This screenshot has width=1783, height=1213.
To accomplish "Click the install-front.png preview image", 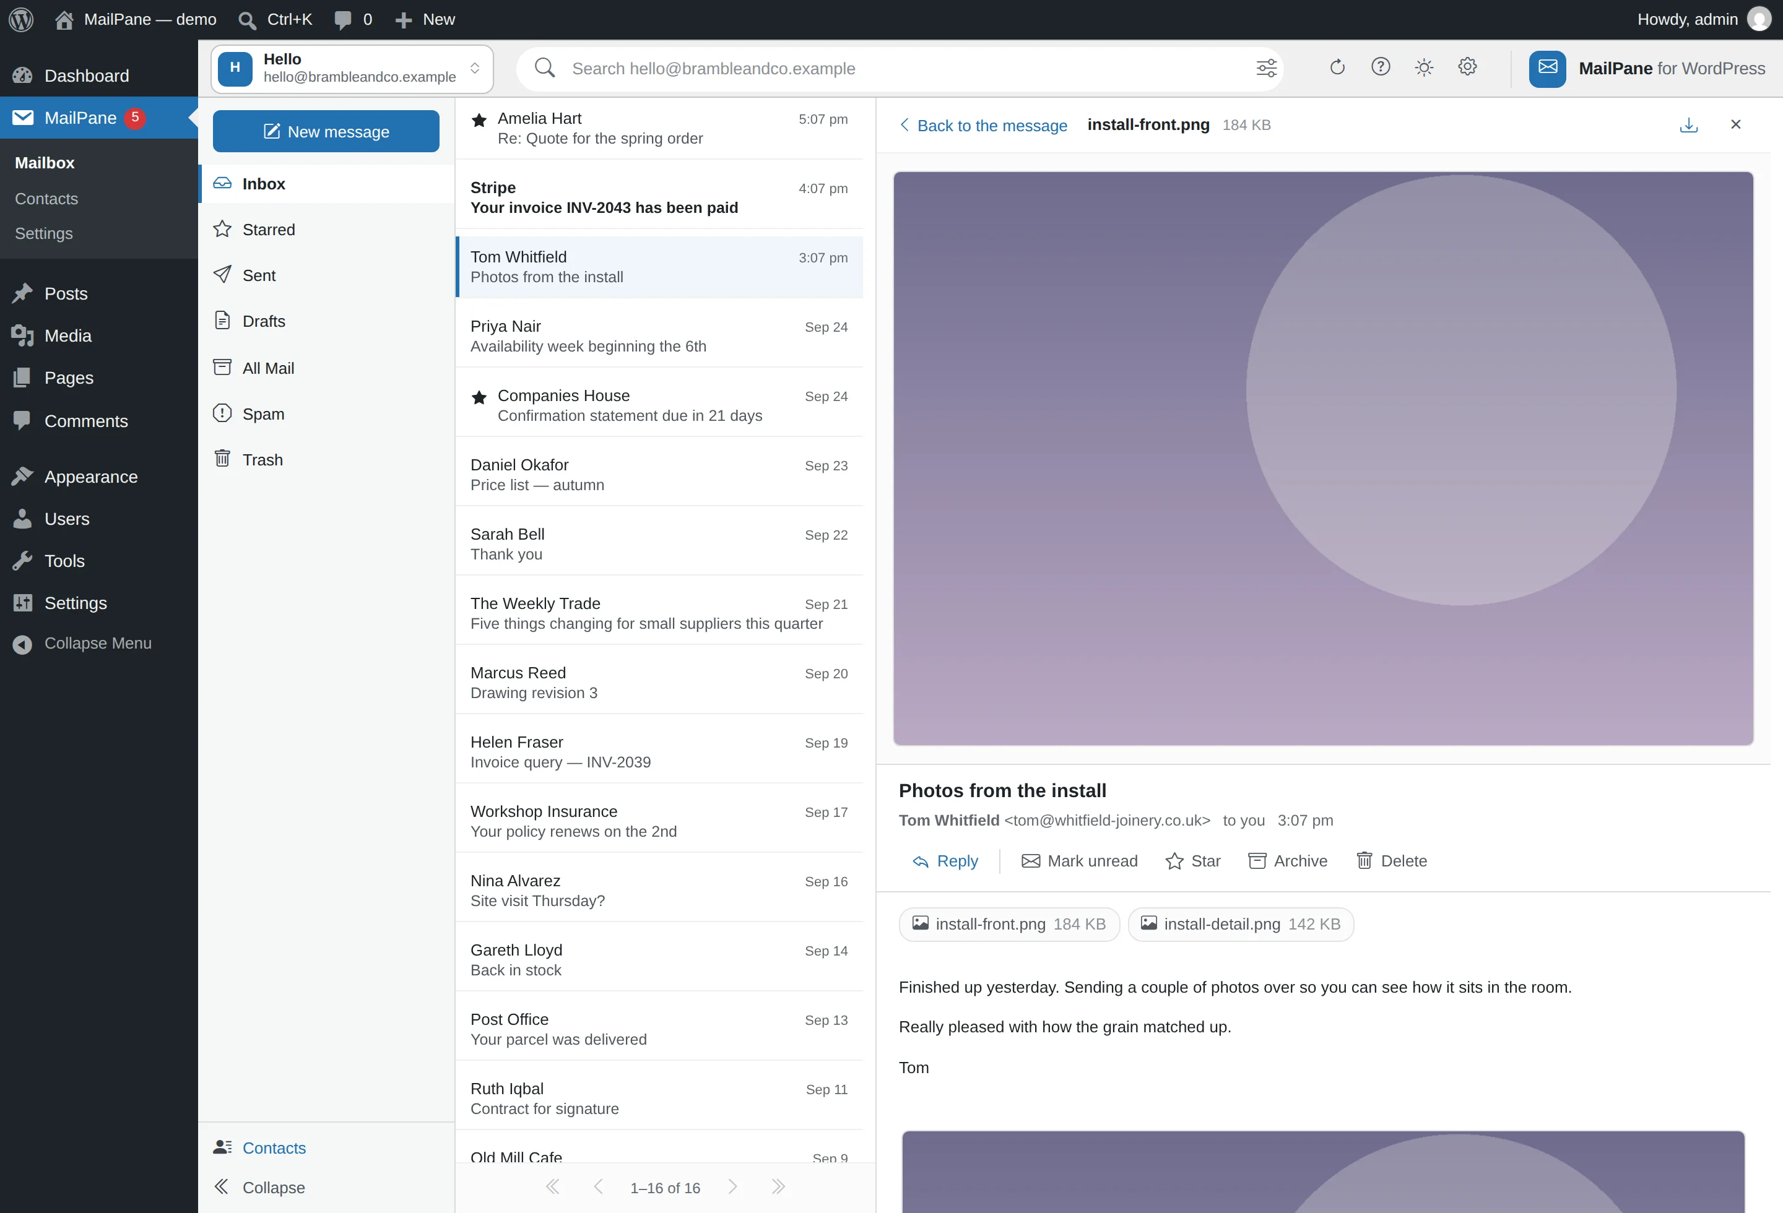I will pos(1322,458).
